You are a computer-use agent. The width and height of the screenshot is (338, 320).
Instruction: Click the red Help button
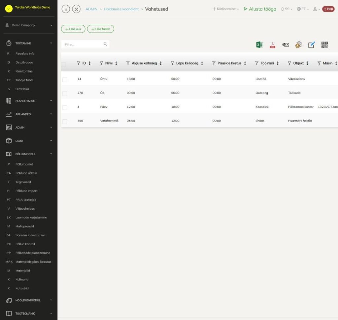[x=328, y=9]
